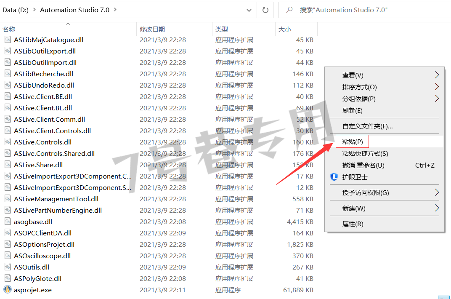Click the ASLibMajCatalogue.dll file icon
The height and width of the screenshot is (299, 451).
point(8,40)
